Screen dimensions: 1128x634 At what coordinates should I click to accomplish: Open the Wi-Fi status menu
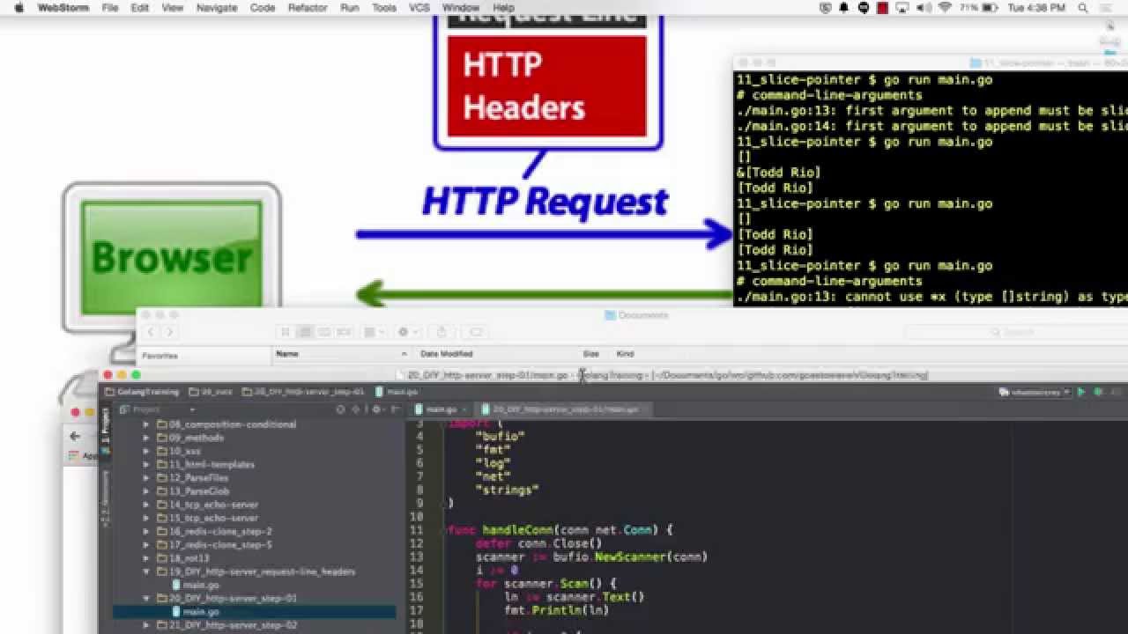click(944, 8)
